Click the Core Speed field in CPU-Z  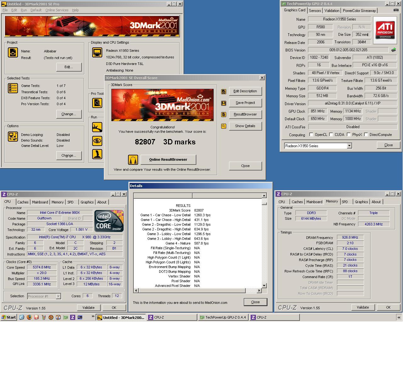click(x=42, y=267)
